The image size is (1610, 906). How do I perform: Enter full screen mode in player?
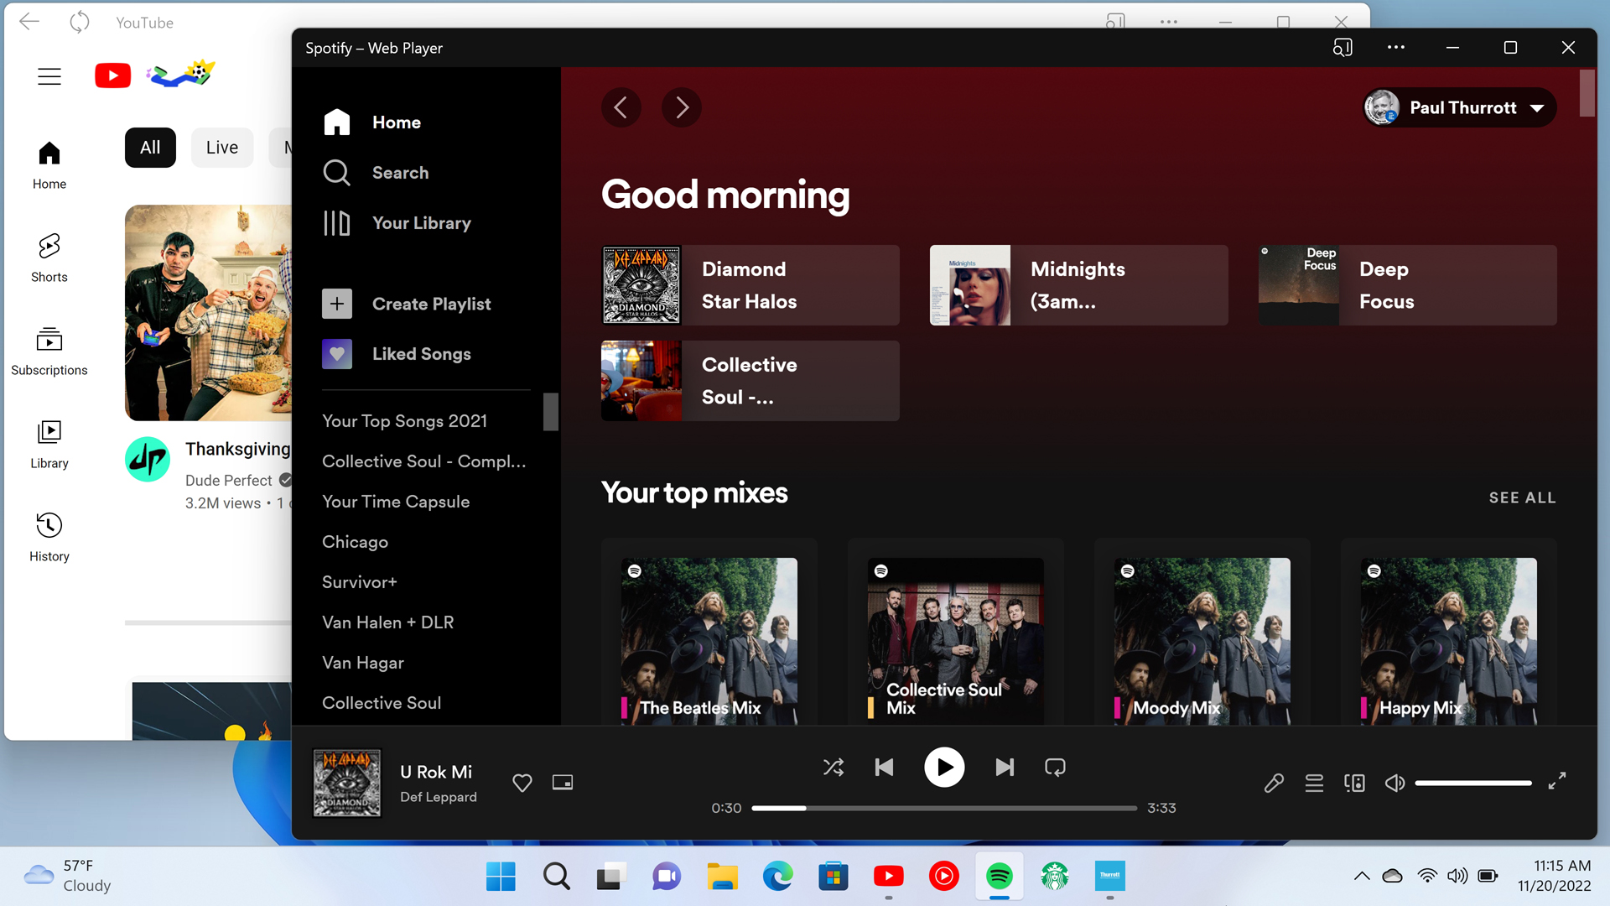(1557, 781)
